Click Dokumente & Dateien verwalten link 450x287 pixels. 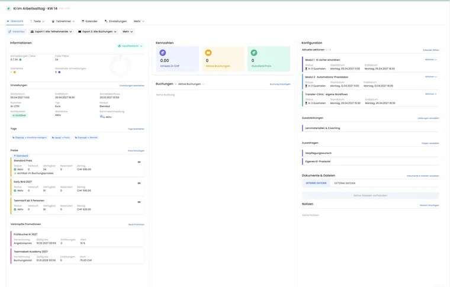[423, 176]
